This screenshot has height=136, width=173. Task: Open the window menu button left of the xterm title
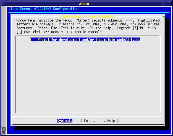tap(4, 3)
